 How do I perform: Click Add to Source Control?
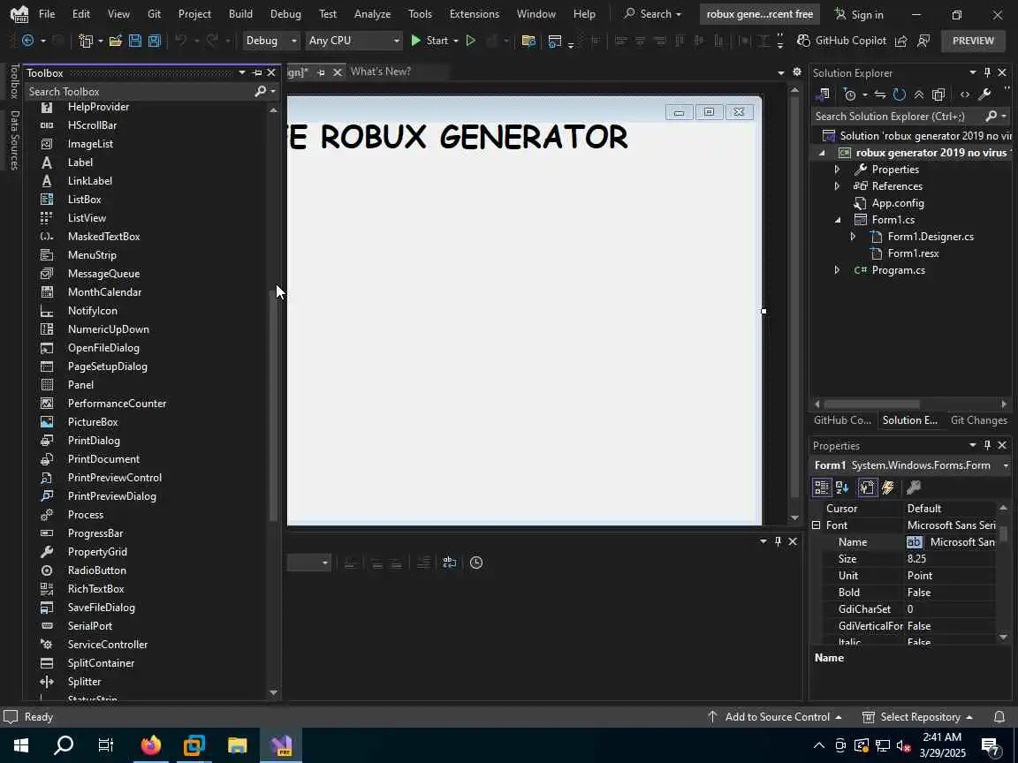(774, 717)
